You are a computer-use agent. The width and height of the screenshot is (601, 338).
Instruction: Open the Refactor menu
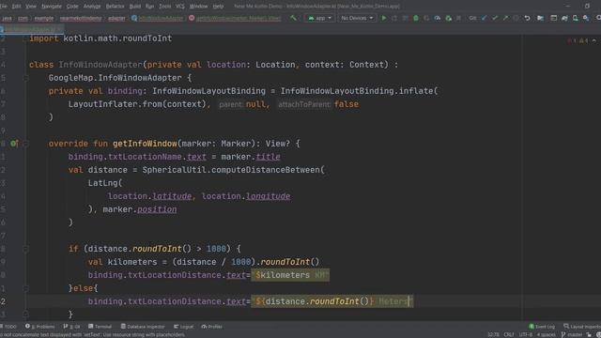(x=115, y=7)
